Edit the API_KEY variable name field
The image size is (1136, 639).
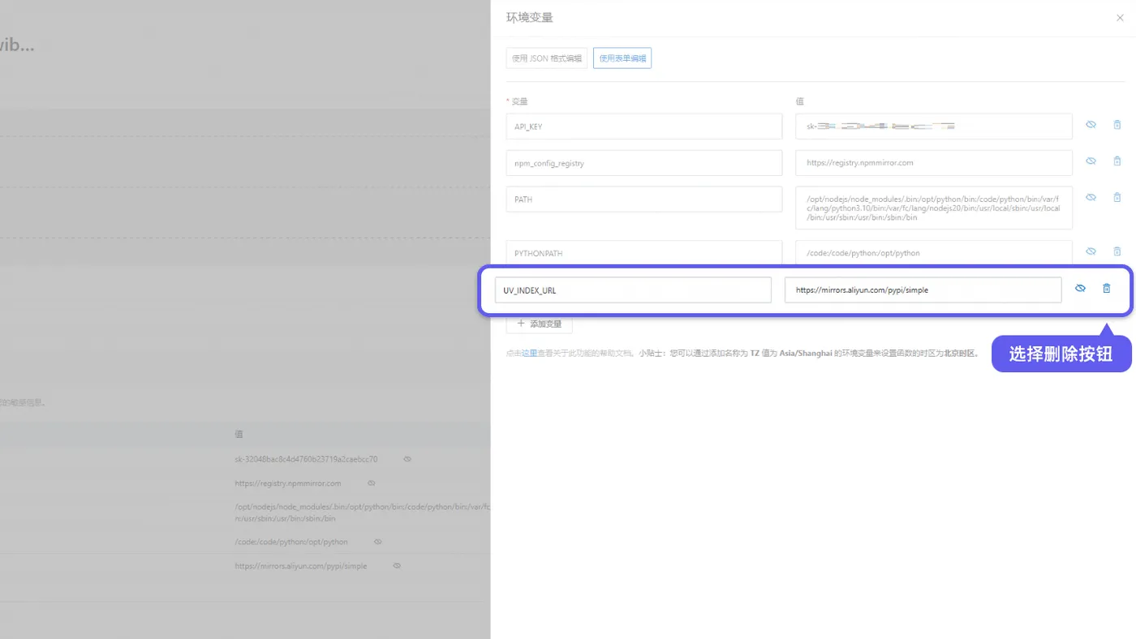tap(644, 127)
